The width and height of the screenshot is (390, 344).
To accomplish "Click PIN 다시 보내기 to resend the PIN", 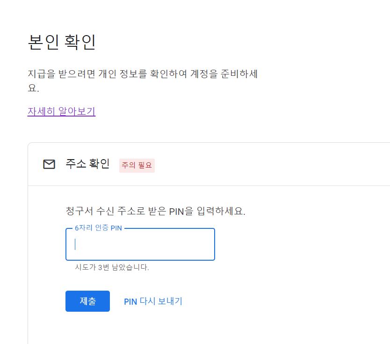I will click(x=154, y=301).
